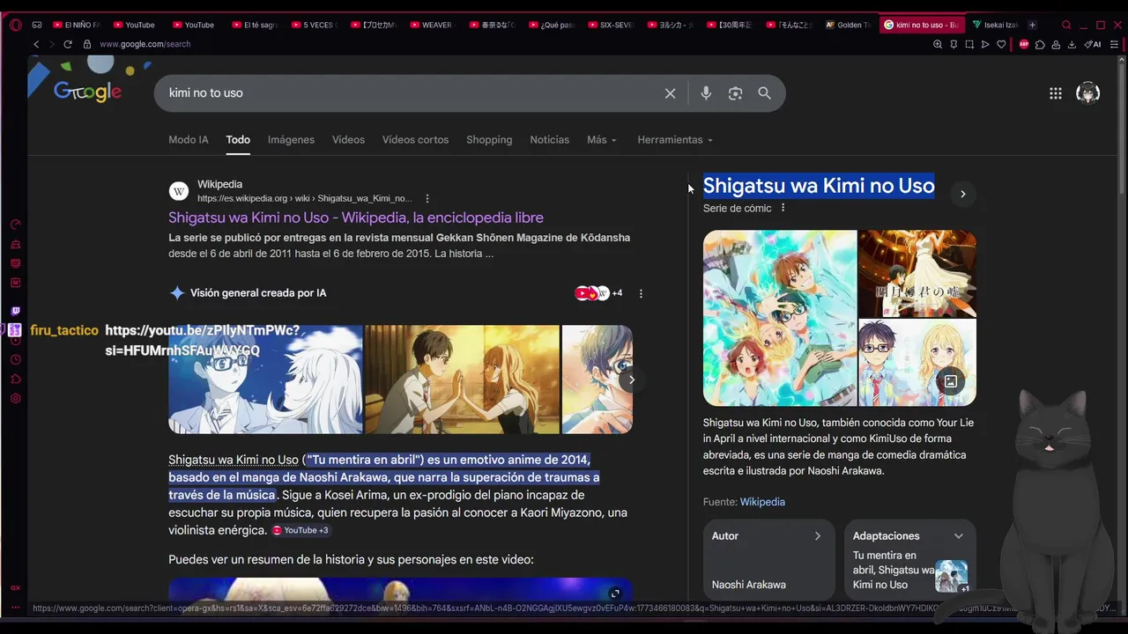The height and width of the screenshot is (634, 1128).
Task: Take a snapshot with toolbar icon
Action: coord(969,44)
